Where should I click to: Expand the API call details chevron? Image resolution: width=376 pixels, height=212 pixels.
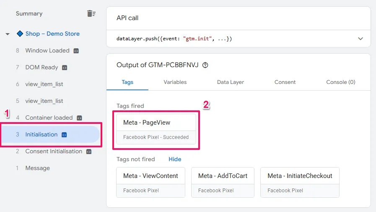(x=360, y=39)
